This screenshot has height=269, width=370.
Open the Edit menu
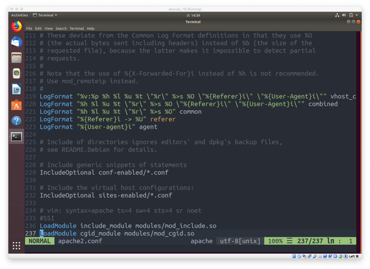(38, 28)
